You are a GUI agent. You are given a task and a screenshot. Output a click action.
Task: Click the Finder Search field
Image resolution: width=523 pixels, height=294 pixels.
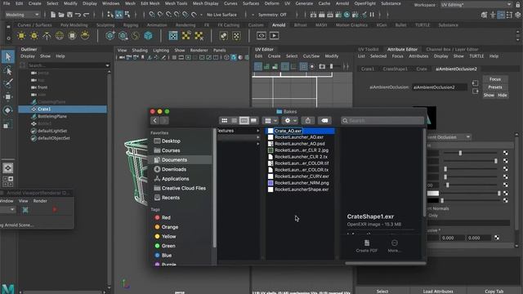382,120
